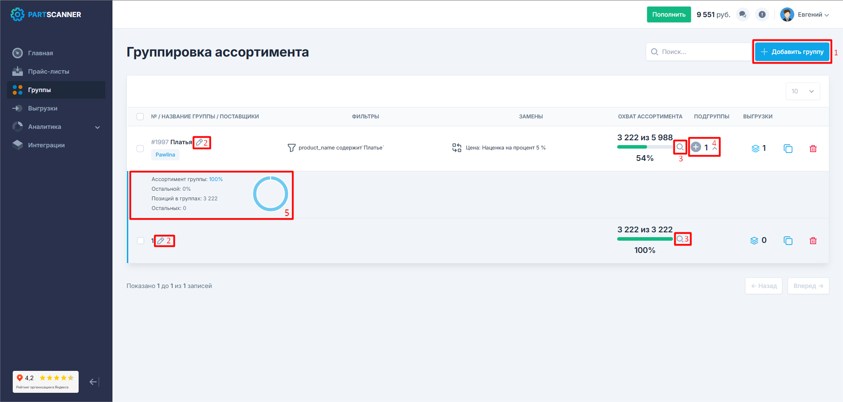Add subgroup with plus icon
Viewport: 843px width, 402px height.
tap(696, 147)
